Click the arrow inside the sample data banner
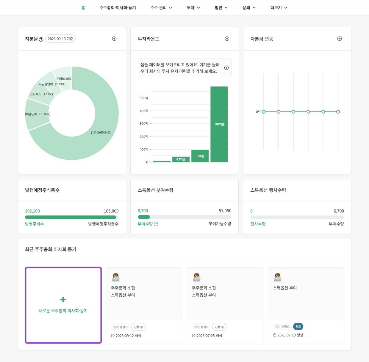Viewport: 369px width, 362px height. pos(226,68)
